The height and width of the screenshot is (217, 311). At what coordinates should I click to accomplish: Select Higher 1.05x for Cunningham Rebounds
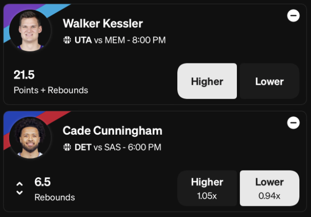coord(207,188)
